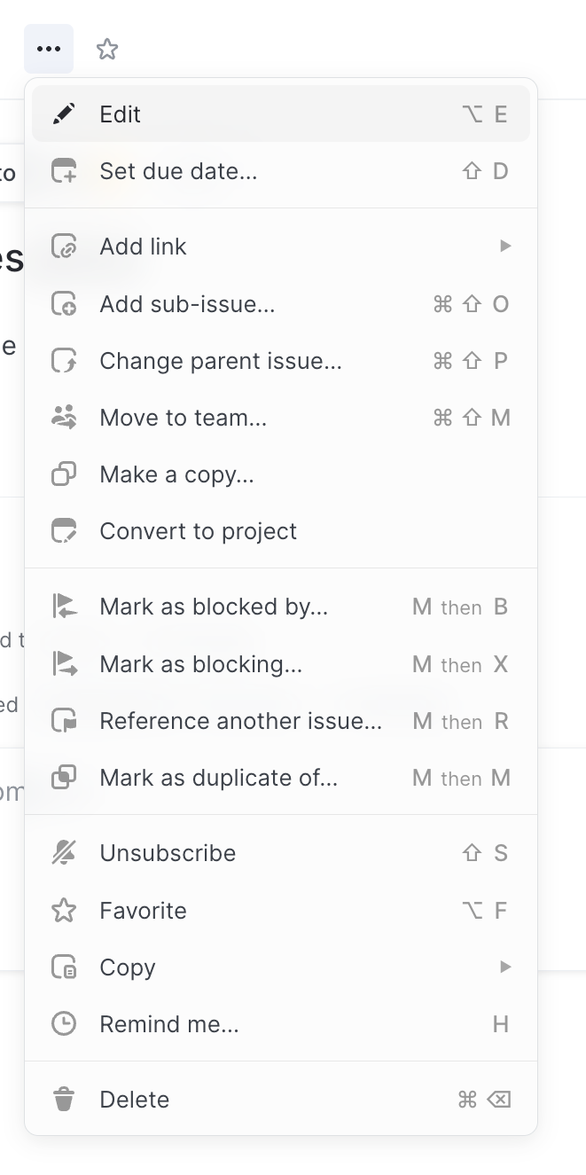Click the Delete trash icon

click(63, 1099)
